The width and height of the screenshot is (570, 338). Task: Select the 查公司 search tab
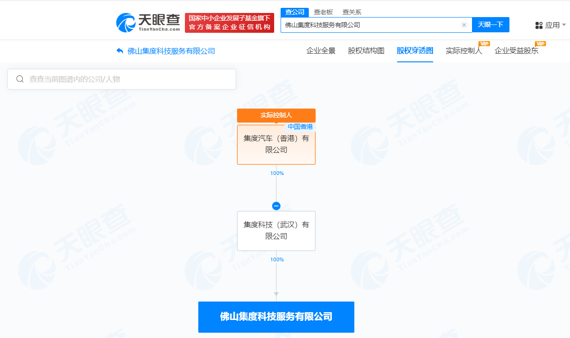(295, 12)
